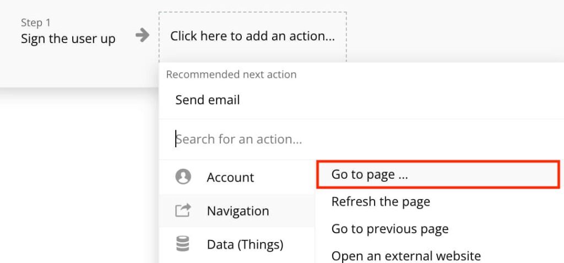Click the Data (Things) database icon
The height and width of the screenshot is (263, 564).
[183, 244]
